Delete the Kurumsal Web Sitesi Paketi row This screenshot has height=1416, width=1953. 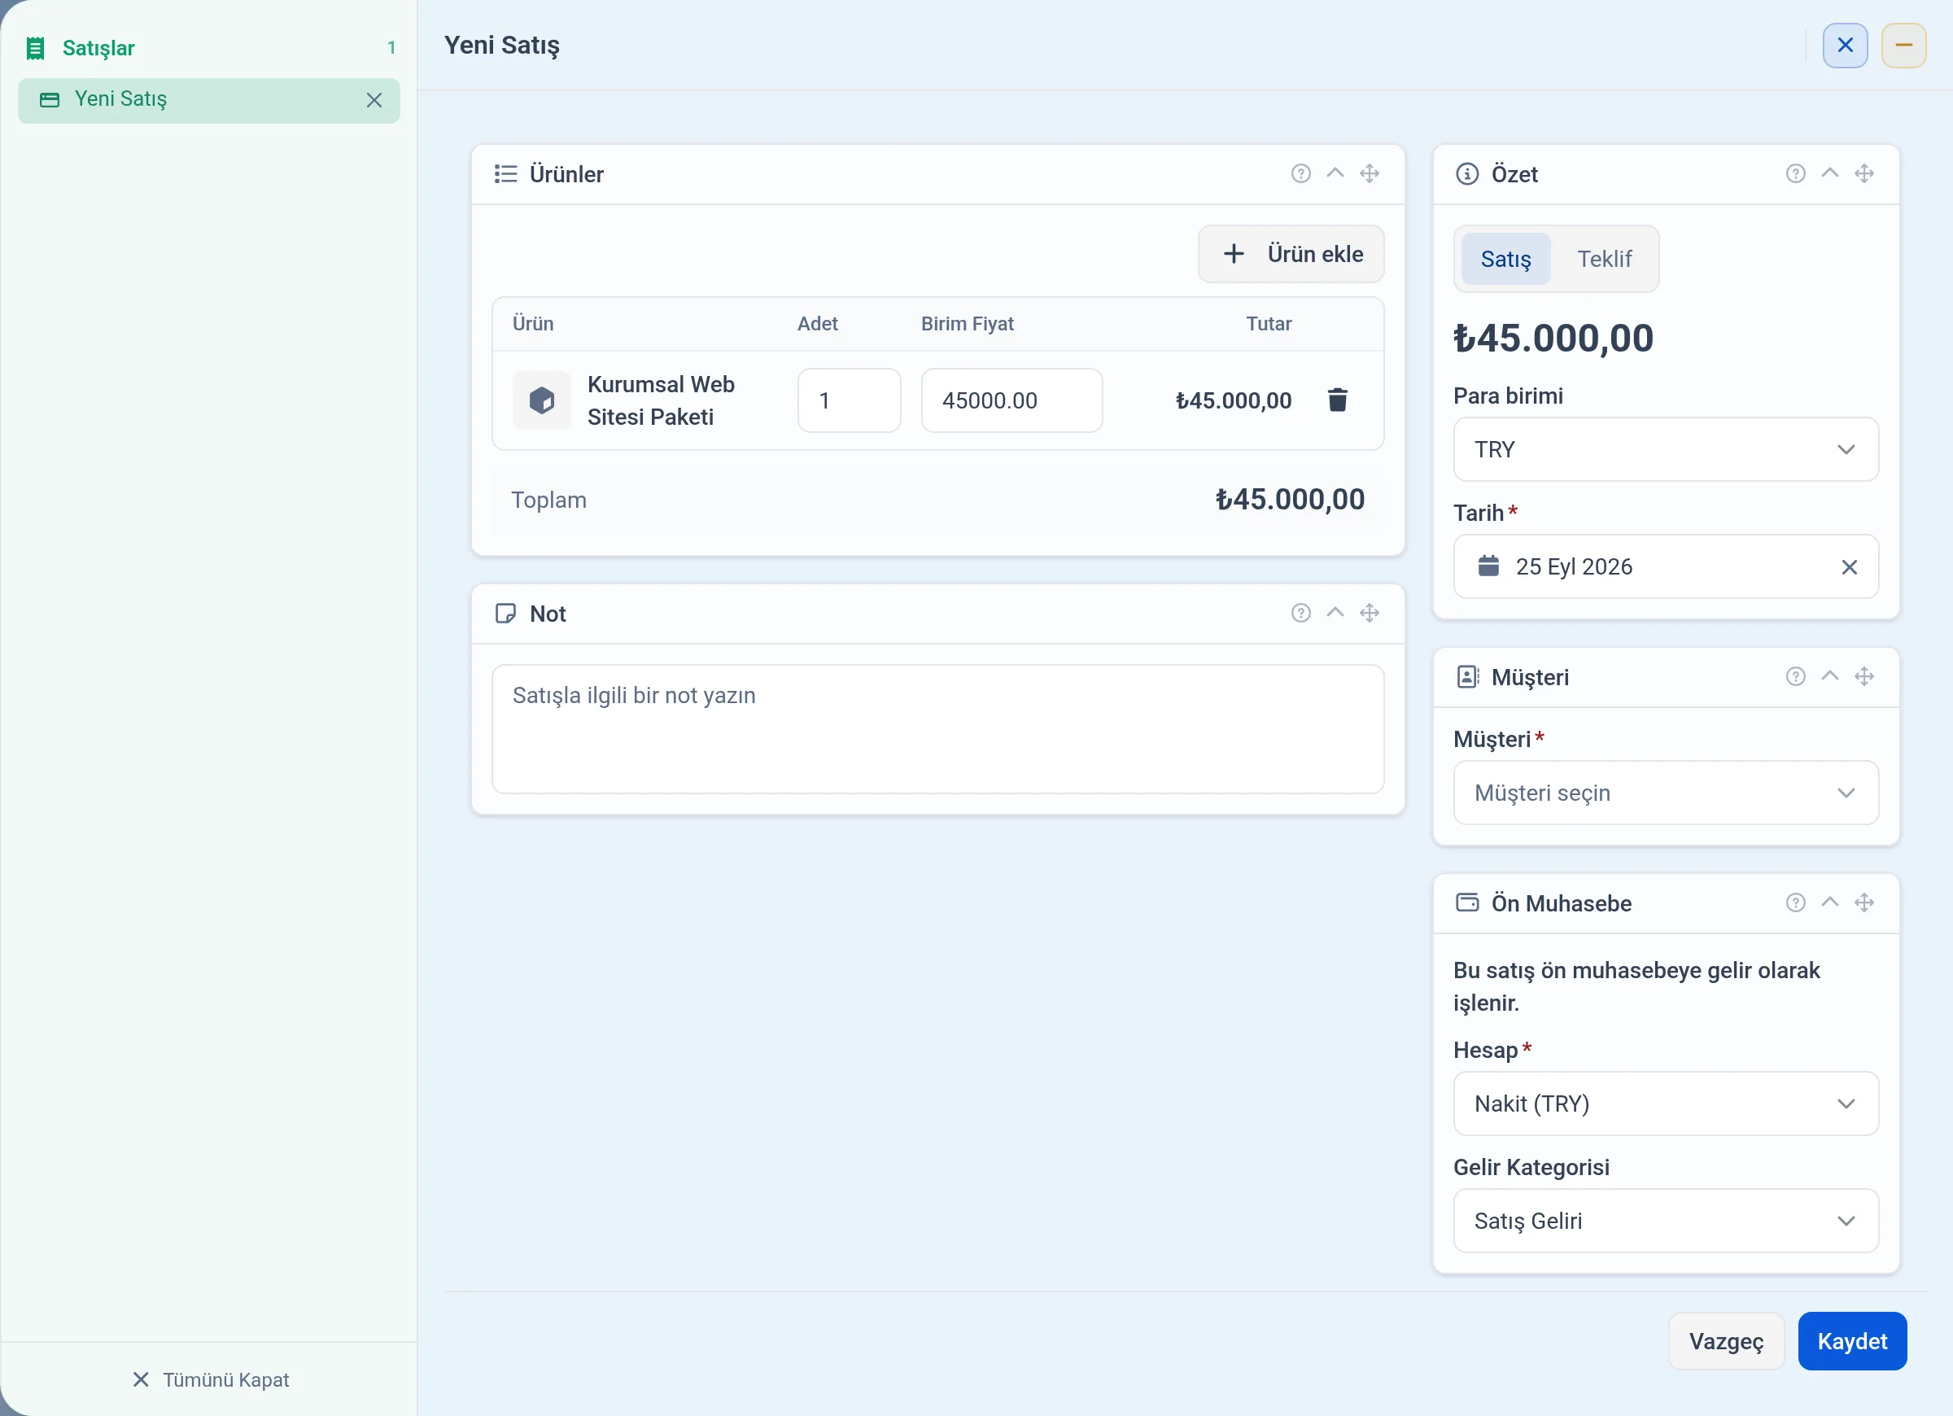pyautogui.click(x=1337, y=400)
